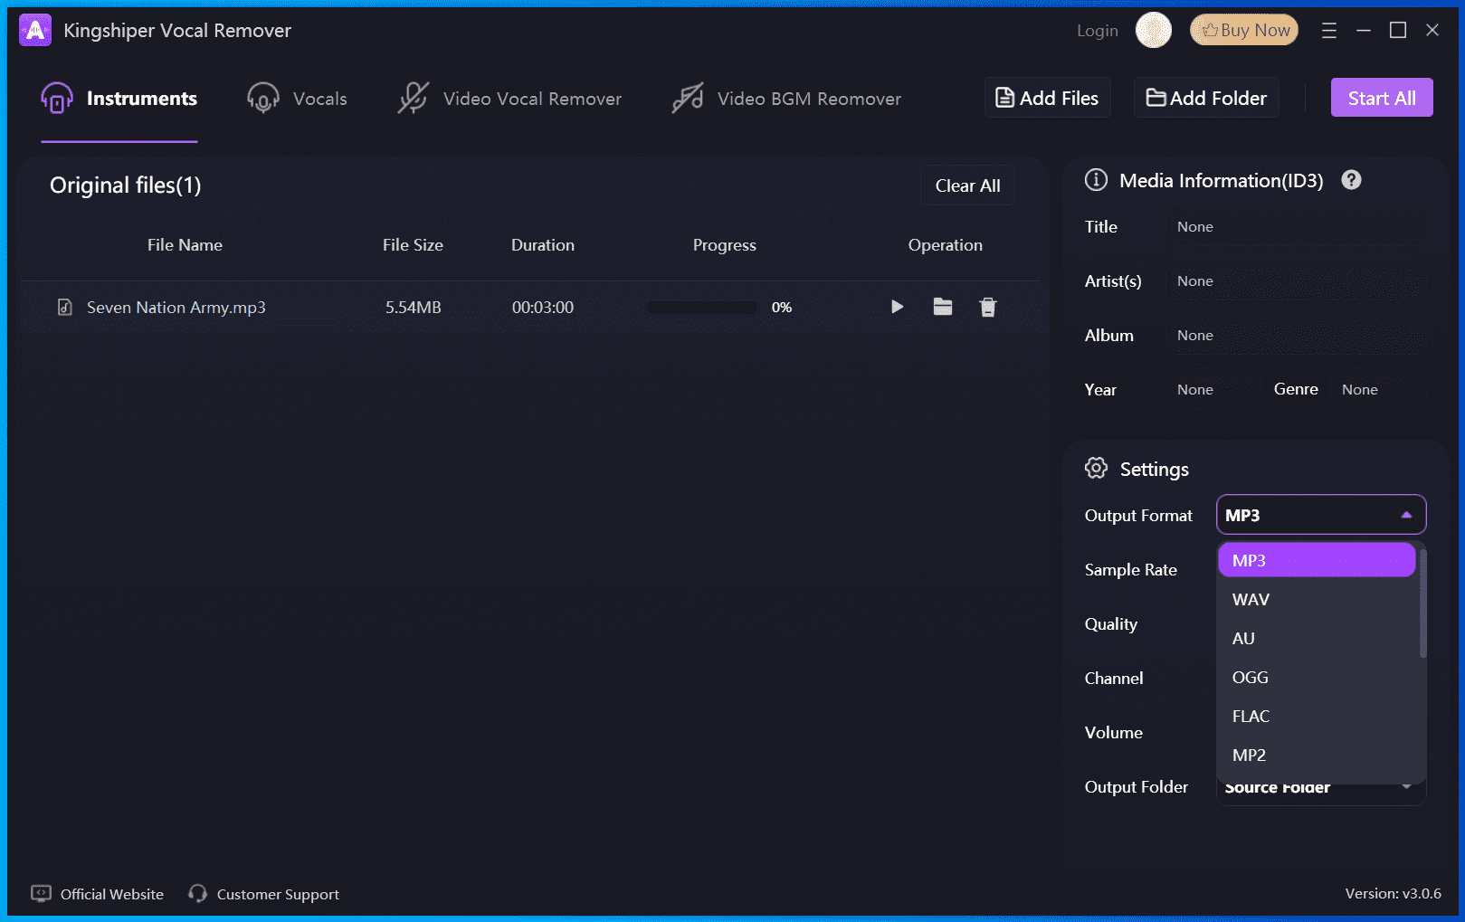The image size is (1465, 922).
Task: Click the Media Information help question icon
Action: click(1351, 180)
